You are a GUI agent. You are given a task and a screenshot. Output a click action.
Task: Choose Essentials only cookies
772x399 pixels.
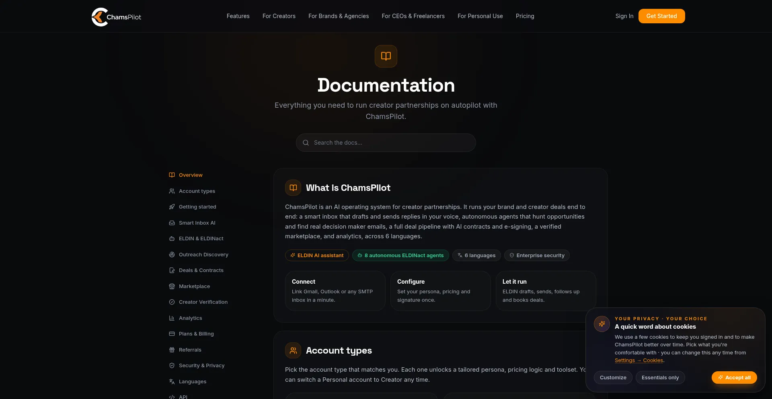[660, 377]
